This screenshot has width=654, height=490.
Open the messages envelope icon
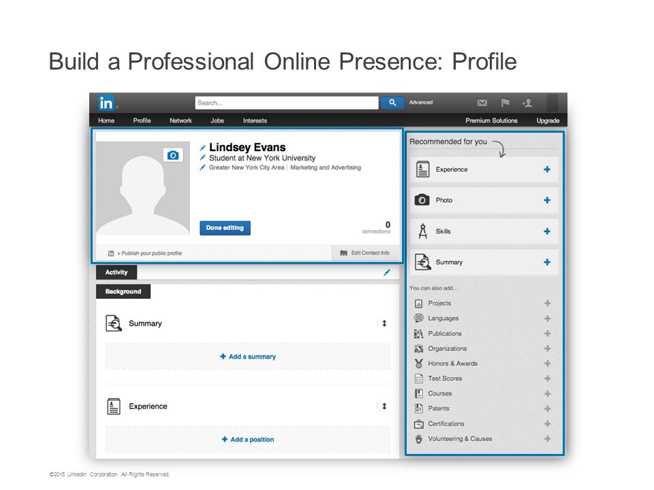tap(482, 103)
